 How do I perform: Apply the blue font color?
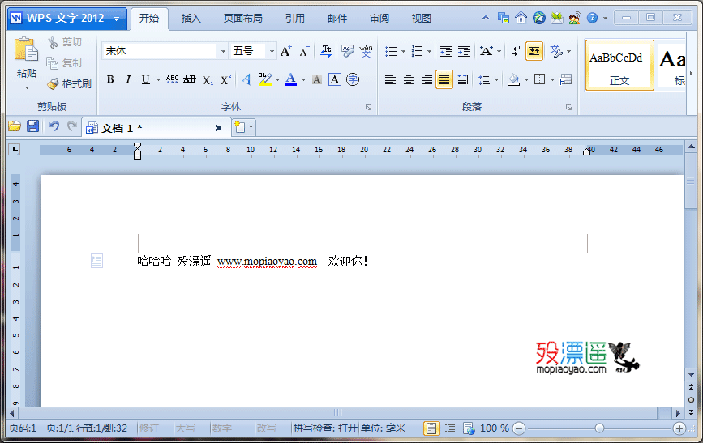coord(290,79)
